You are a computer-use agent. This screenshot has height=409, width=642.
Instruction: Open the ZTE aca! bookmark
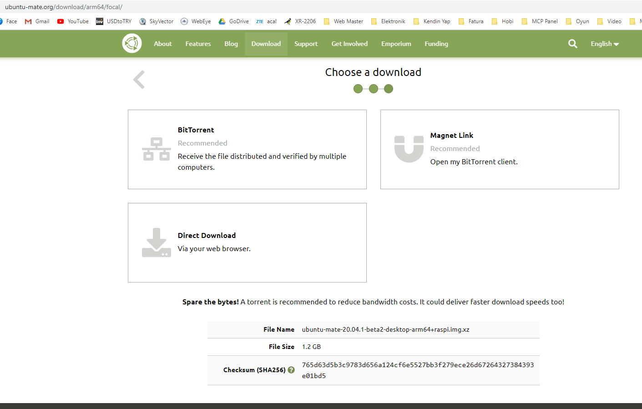[x=267, y=21]
